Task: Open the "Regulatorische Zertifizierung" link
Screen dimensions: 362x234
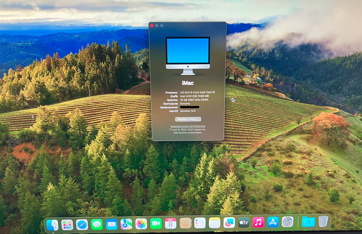Action: [x=188, y=126]
